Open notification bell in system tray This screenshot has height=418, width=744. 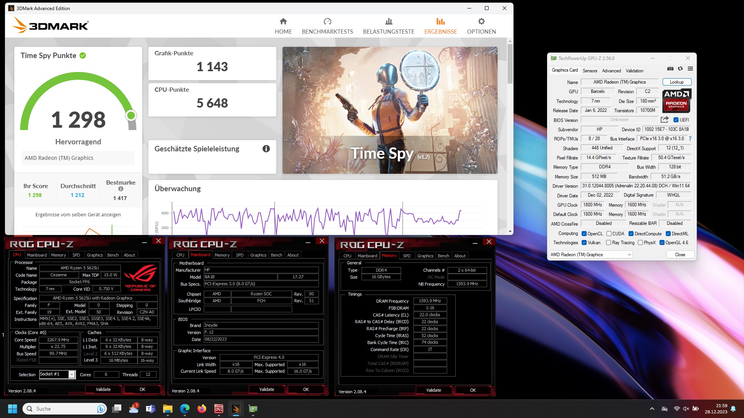tap(733, 409)
